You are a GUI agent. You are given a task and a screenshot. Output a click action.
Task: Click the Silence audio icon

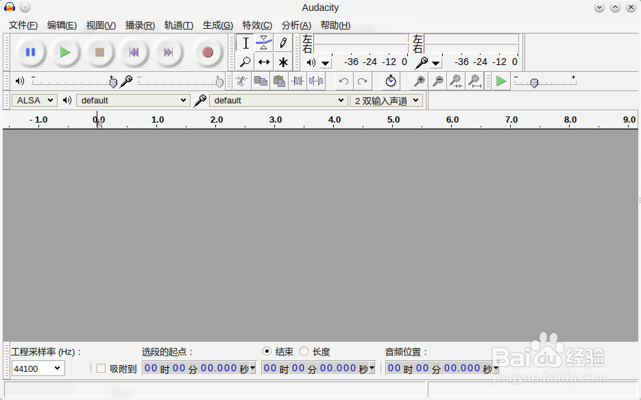pos(316,82)
